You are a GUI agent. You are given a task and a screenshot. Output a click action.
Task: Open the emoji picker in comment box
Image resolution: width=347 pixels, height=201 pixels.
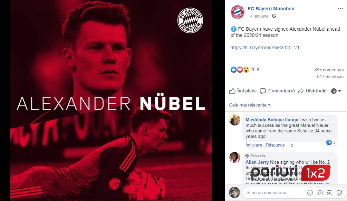tap(310, 193)
